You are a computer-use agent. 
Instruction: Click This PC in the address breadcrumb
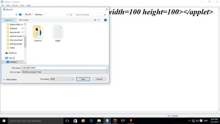click(28, 14)
